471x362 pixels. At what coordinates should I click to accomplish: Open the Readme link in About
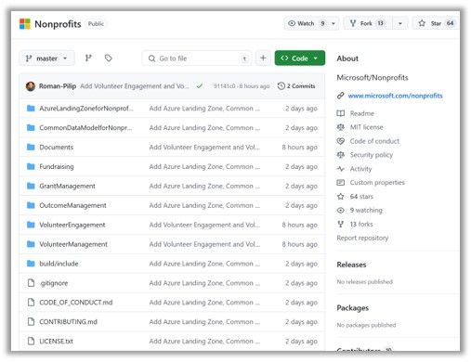pyautogui.click(x=361, y=113)
